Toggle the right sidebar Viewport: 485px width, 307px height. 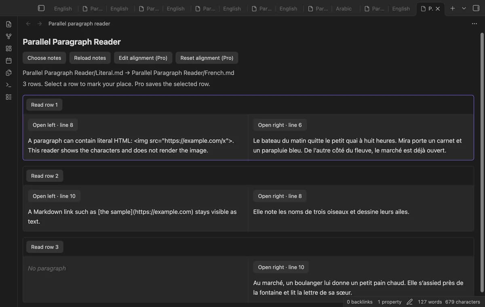tap(476, 8)
